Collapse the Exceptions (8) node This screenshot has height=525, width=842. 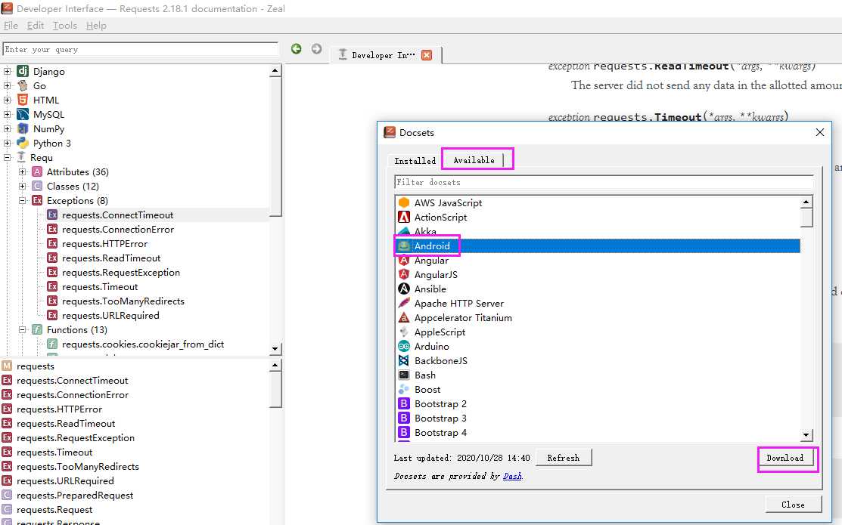pos(22,201)
